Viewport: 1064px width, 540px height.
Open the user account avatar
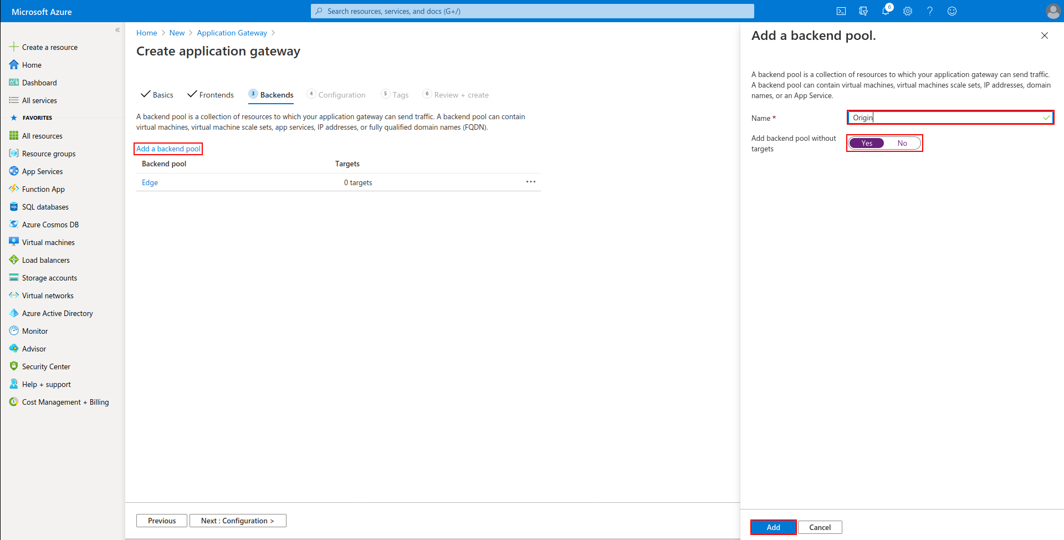point(1053,11)
